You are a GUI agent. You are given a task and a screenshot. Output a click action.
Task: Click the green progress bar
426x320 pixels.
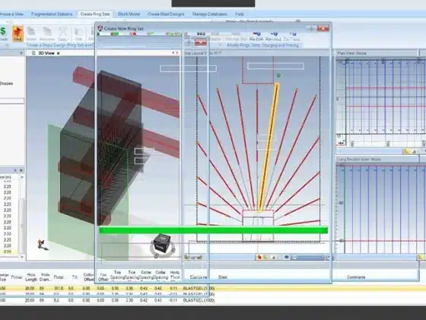point(213,230)
